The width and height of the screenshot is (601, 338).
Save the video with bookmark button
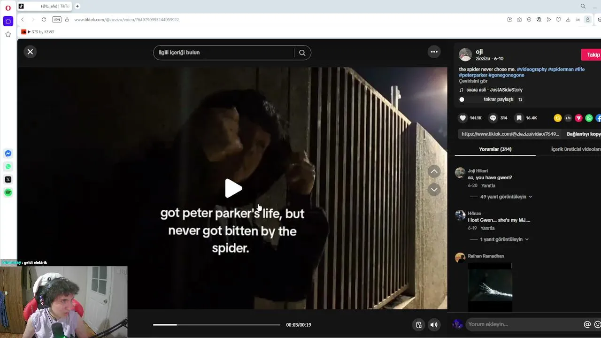tap(519, 118)
